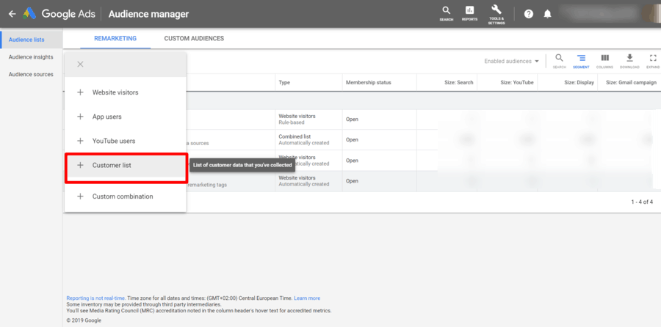Open Enabled audiences filter dropdown

(x=511, y=61)
